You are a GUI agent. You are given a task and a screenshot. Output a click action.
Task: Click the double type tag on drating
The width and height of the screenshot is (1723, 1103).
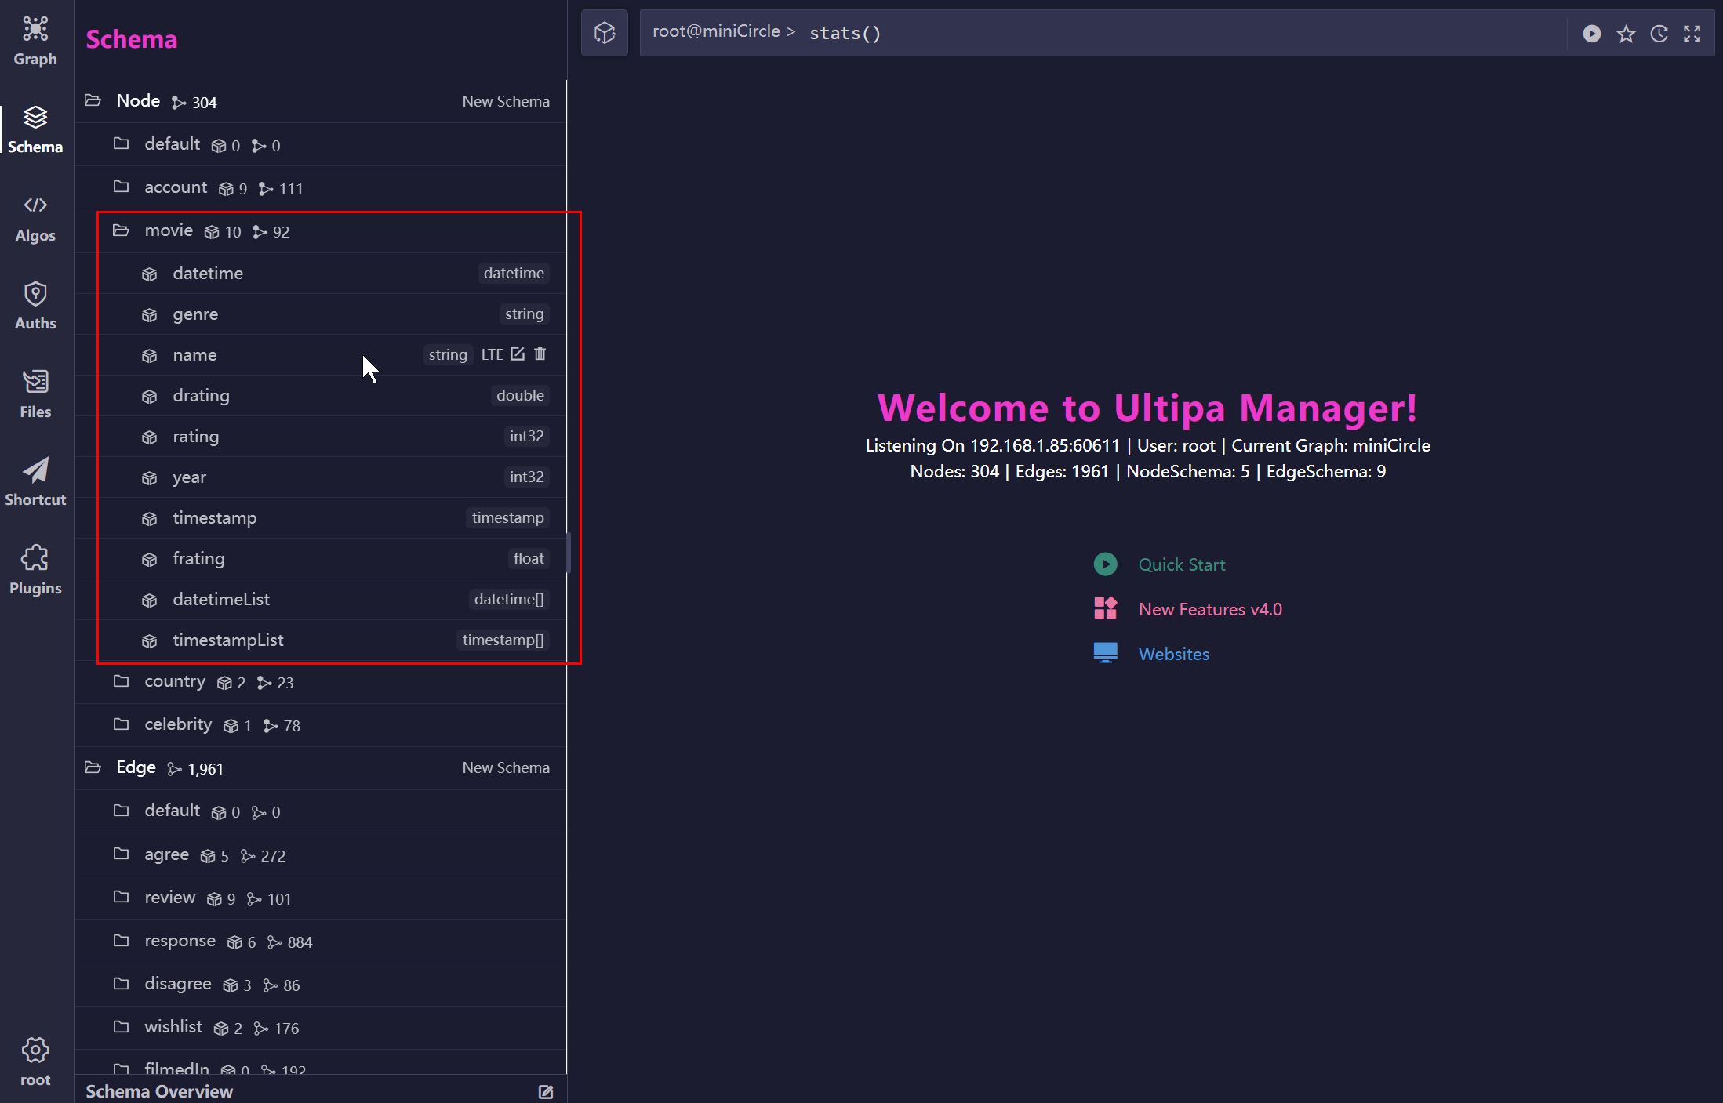pos(520,395)
